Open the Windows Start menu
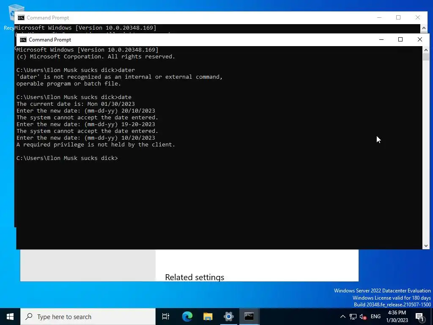Viewport: 433px width, 325px height. (x=10, y=317)
